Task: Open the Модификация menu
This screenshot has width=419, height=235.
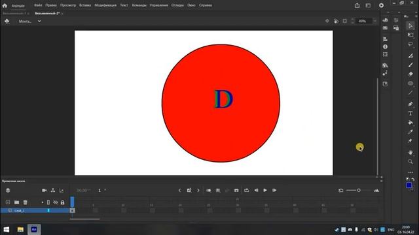Action: tap(105, 5)
